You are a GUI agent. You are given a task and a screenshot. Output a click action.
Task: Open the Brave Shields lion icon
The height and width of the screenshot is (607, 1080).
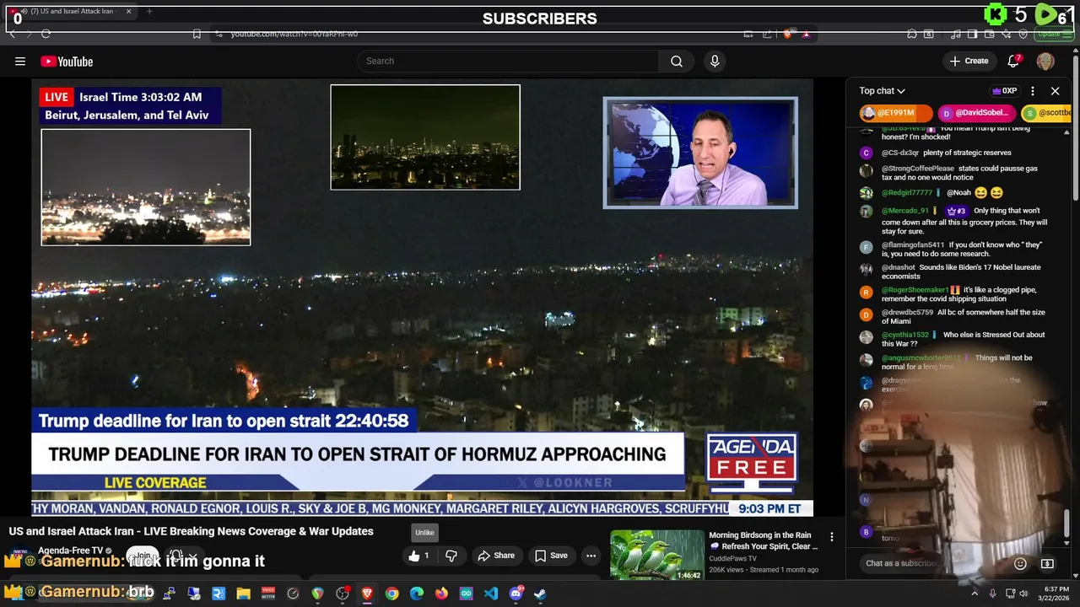tap(787, 34)
